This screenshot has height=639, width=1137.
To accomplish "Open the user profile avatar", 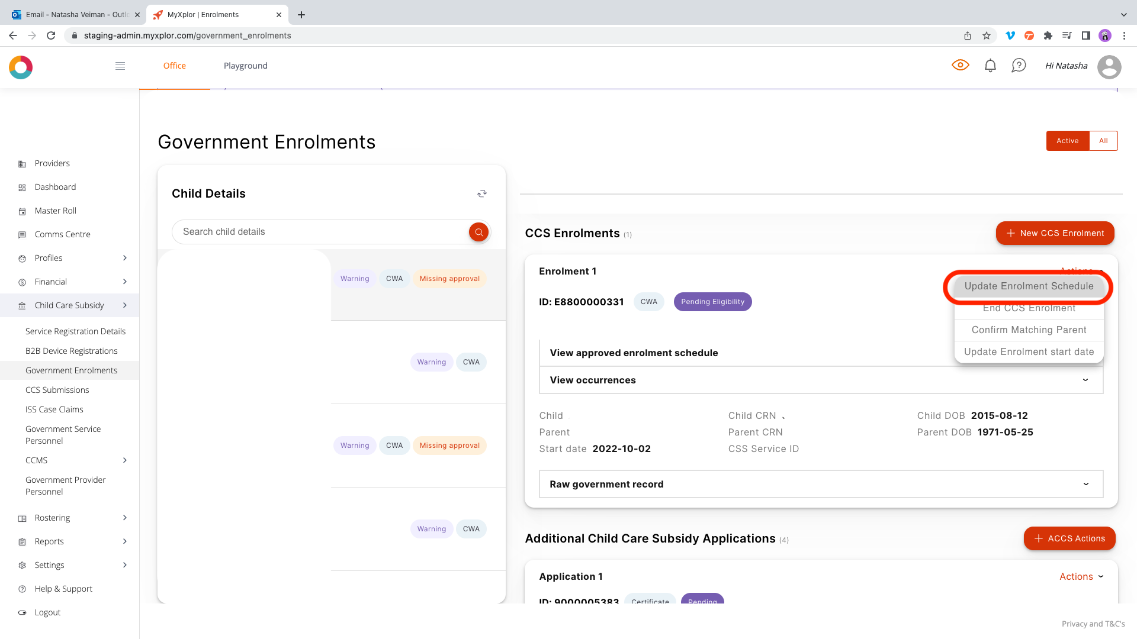I will click(1109, 66).
